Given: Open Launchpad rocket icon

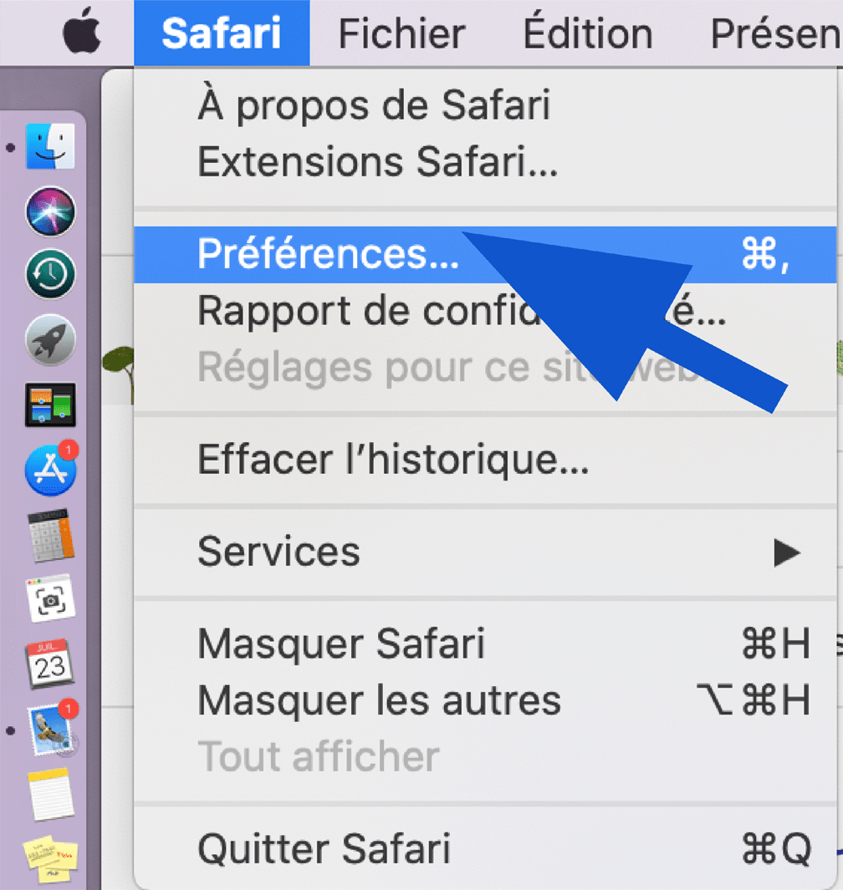Looking at the screenshot, I should point(50,339).
